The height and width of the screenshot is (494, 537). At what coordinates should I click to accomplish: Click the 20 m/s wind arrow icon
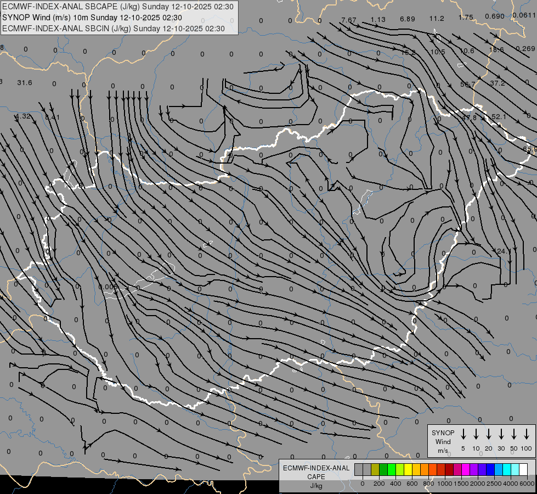pyautogui.click(x=488, y=434)
